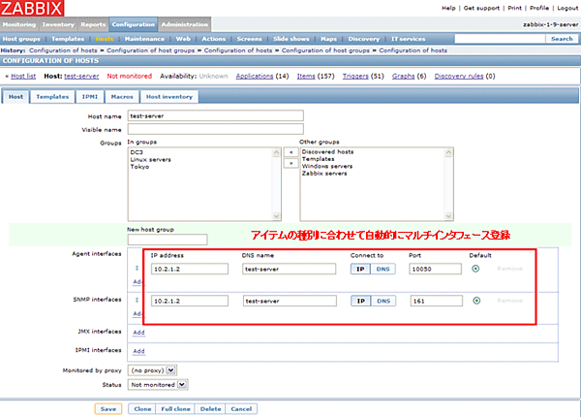Viewport: 581px width, 417px height.
Task: Switch to the Templates tab
Action: point(51,97)
